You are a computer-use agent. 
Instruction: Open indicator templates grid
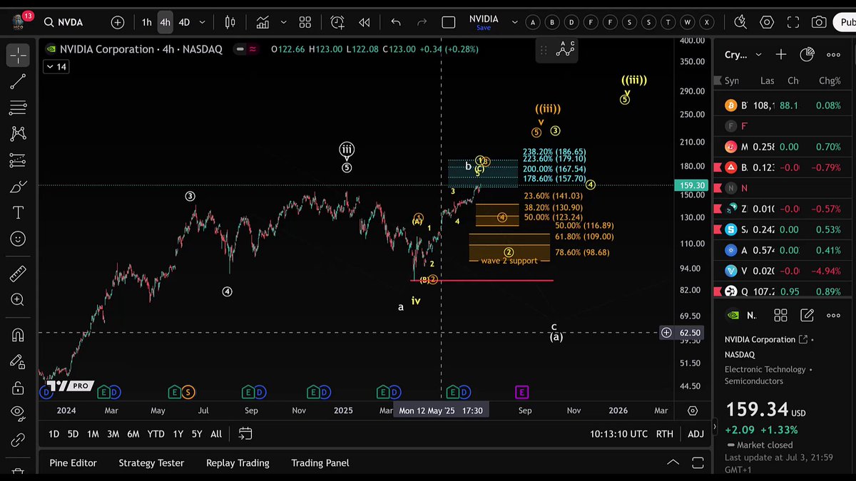pyautogui.click(x=305, y=22)
